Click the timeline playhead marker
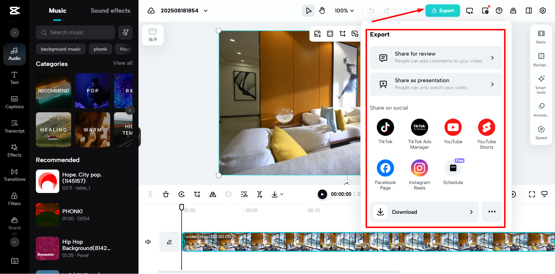The height and width of the screenshot is (274, 555). [182, 207]
